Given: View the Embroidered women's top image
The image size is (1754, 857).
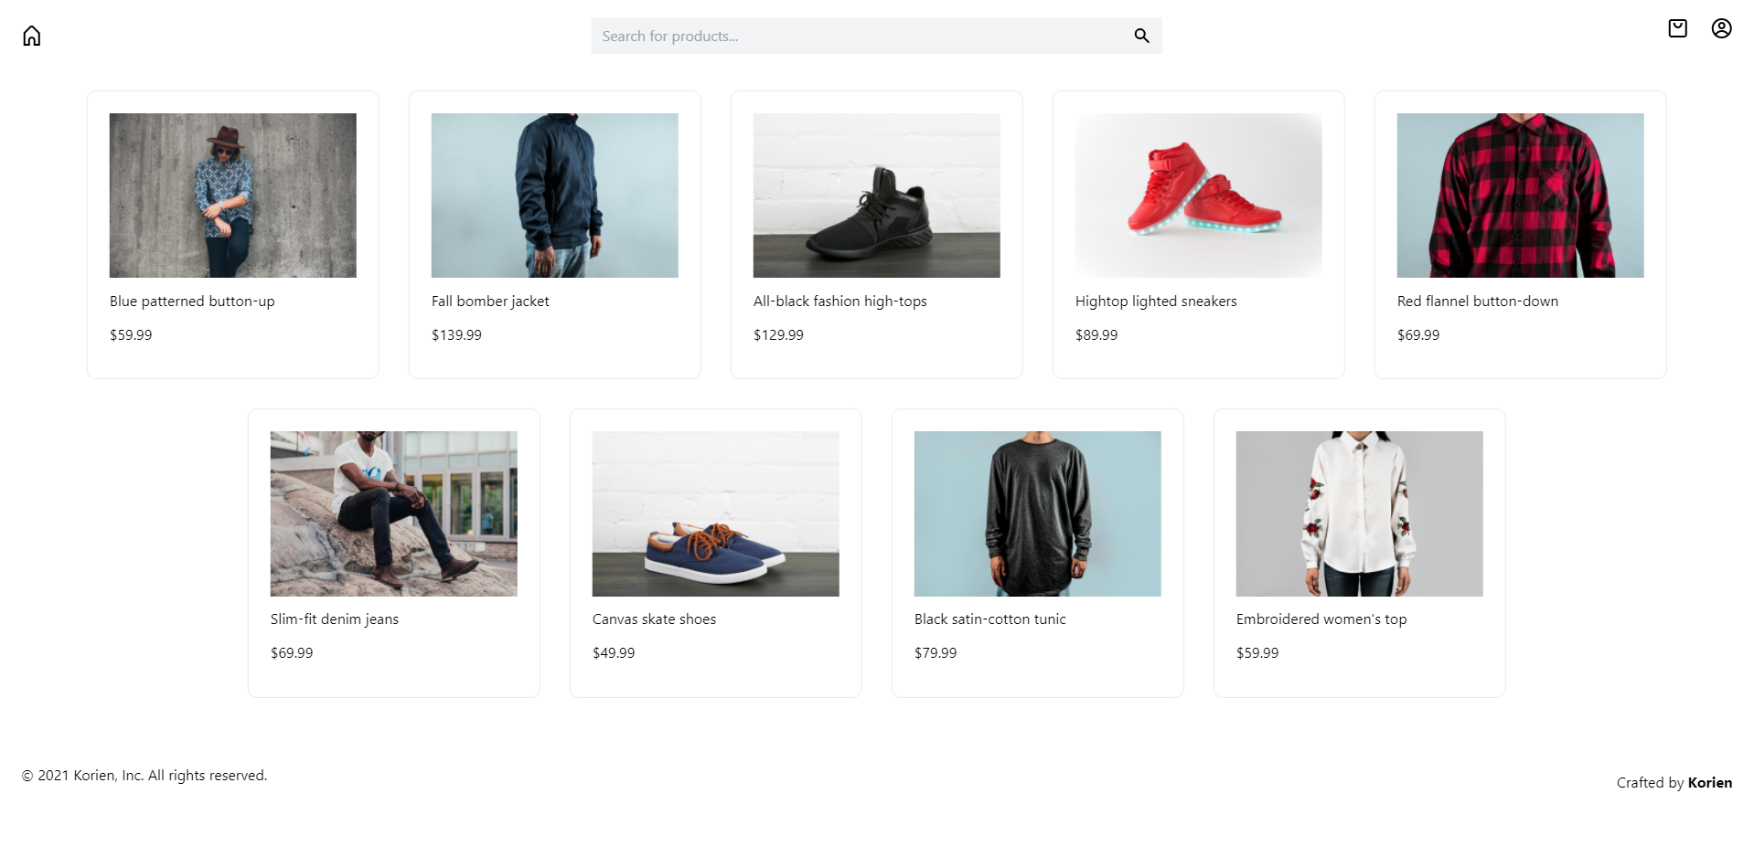Looking at the screenshot, I should [x=1359, y=513].
